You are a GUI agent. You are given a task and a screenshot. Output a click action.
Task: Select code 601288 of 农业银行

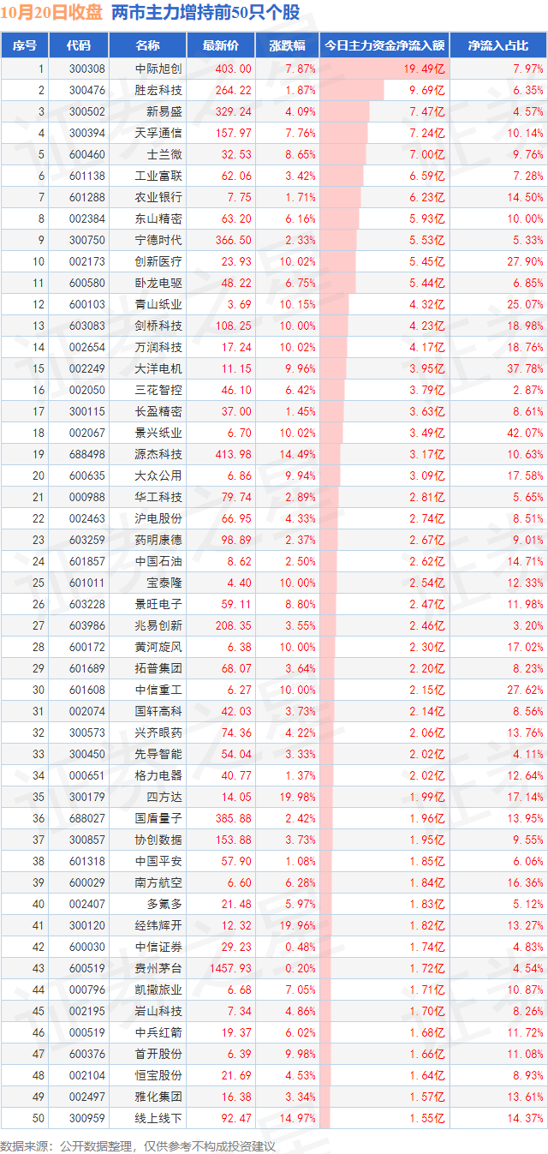(87, 197)
